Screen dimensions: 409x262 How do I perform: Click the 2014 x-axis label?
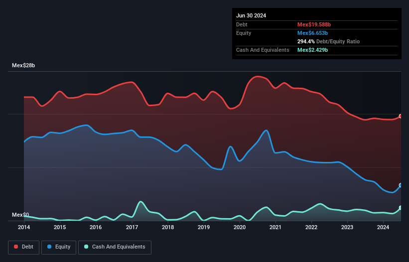pos(24,227)
